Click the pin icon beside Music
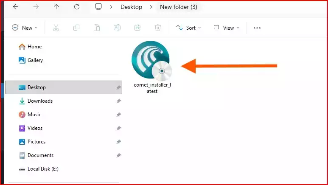Image resolution: width=328 pixels, height=185 pixels. coord(119,115)
